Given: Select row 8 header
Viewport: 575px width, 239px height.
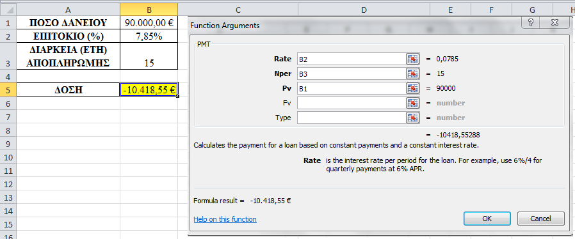Looking at the screenshot, I should [8, 130].
